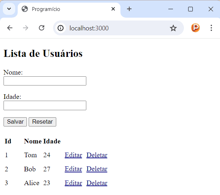Screen dimensions: 220x195
Task: Delete the user Tom
Action: click(97, 155)
